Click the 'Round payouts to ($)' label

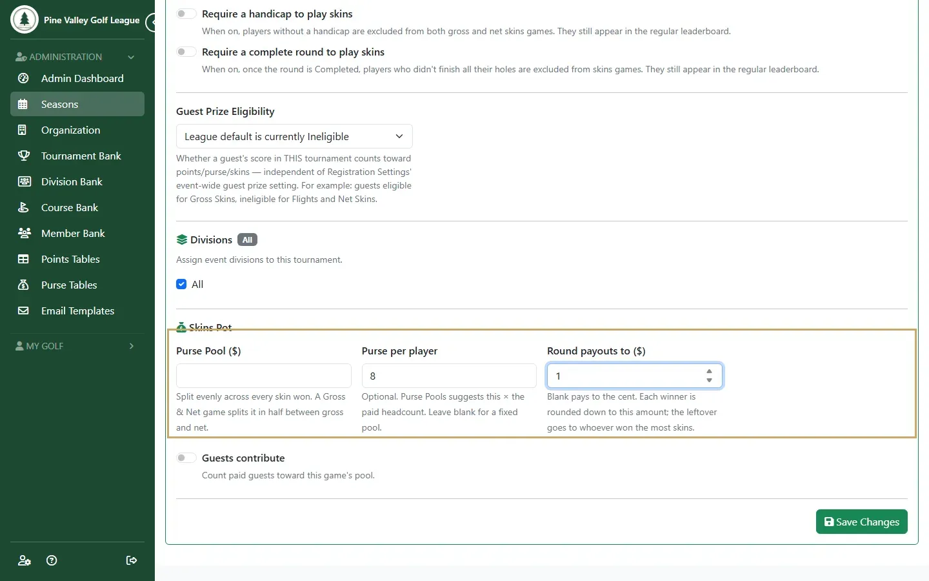(596, 351)
